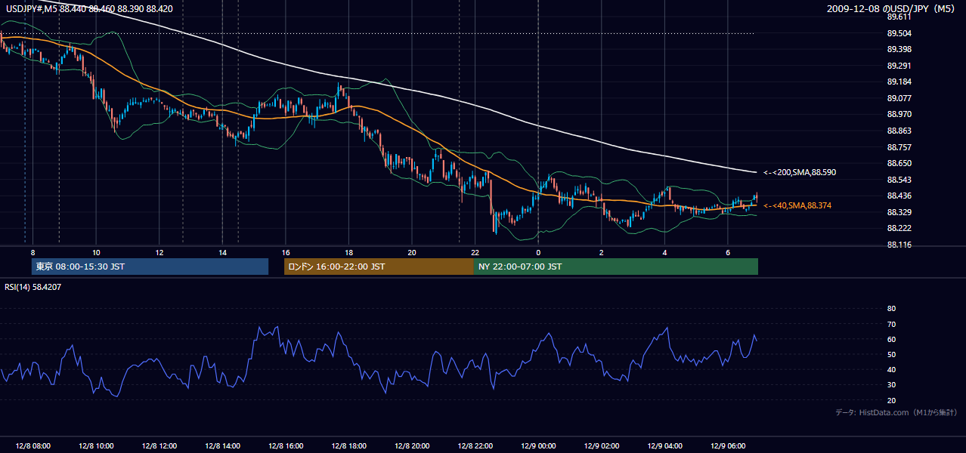Viewport: 966px width, 453px height.
Task: Click price axis value 88.329
Action: [898, 212]
